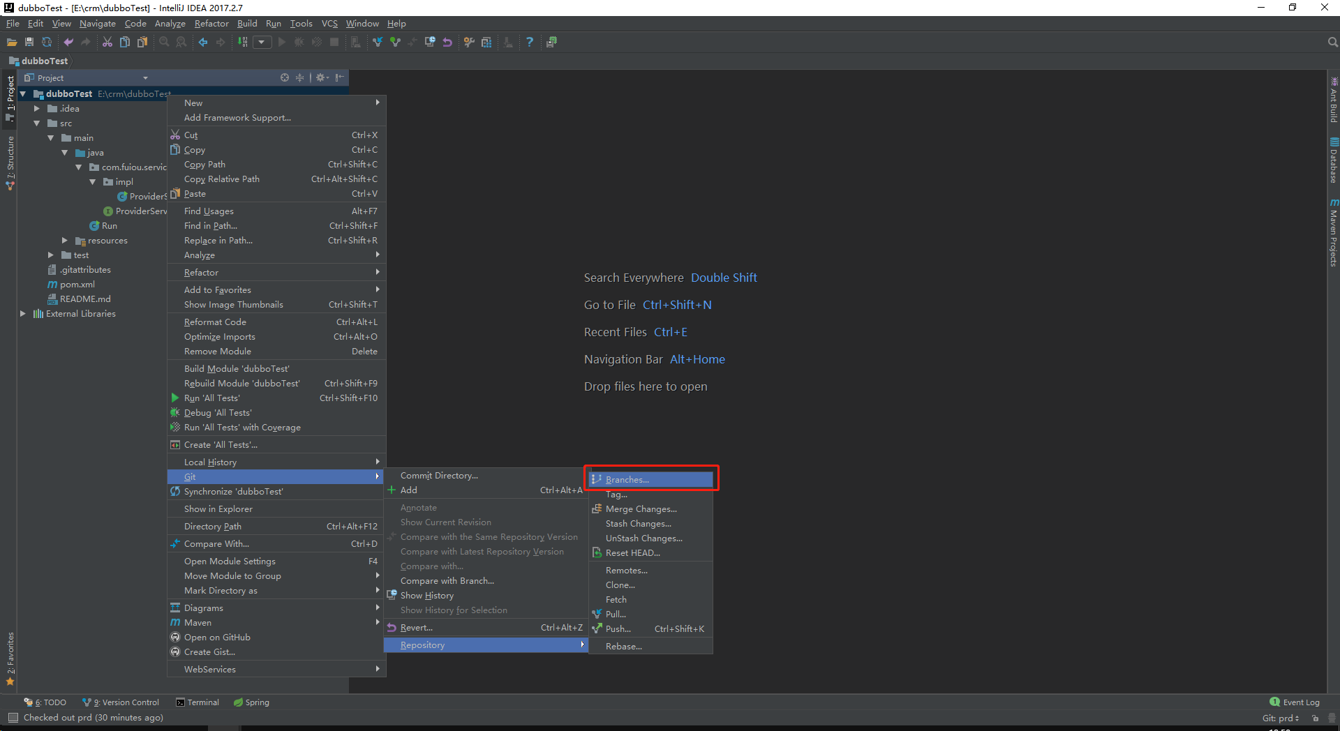
Task: Collapse the src folder node
Action: pos(37,123)
